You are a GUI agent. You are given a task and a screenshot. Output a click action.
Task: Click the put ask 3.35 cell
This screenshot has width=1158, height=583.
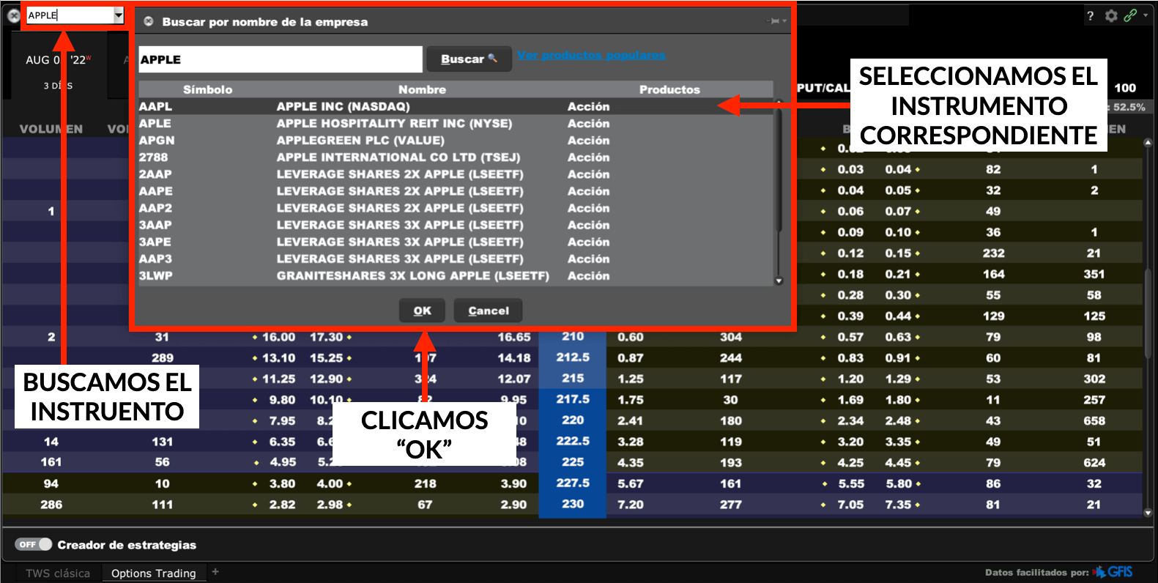(898, 442)
